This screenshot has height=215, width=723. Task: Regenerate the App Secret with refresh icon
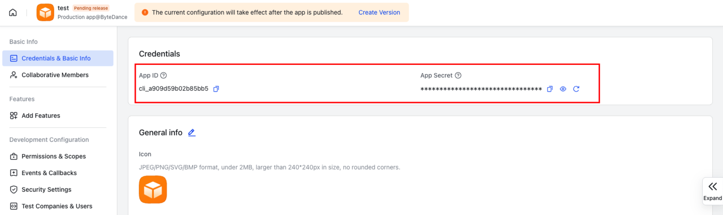(576, 89)
